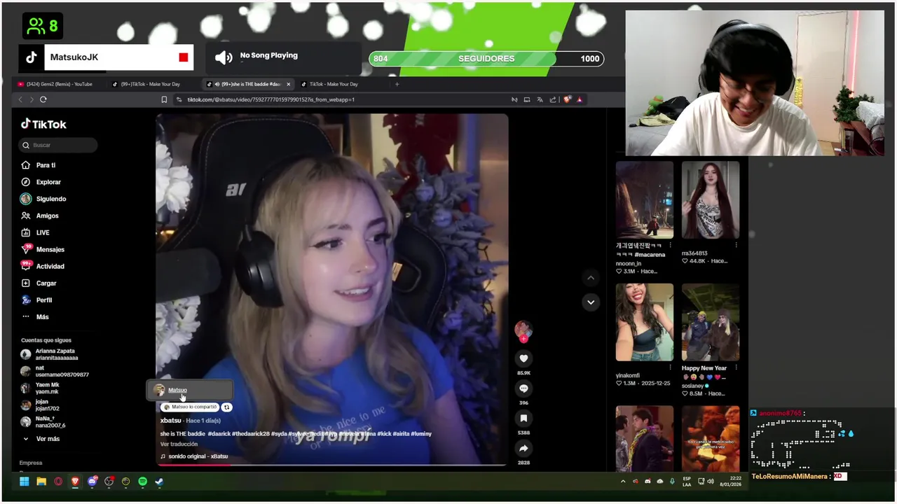Viewport: 897px width, 504px height.
Task: Like the video with heart icon
Action: [523, 358]
